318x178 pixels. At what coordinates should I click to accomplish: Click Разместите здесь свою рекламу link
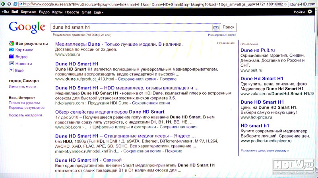[x=265, y=151]
